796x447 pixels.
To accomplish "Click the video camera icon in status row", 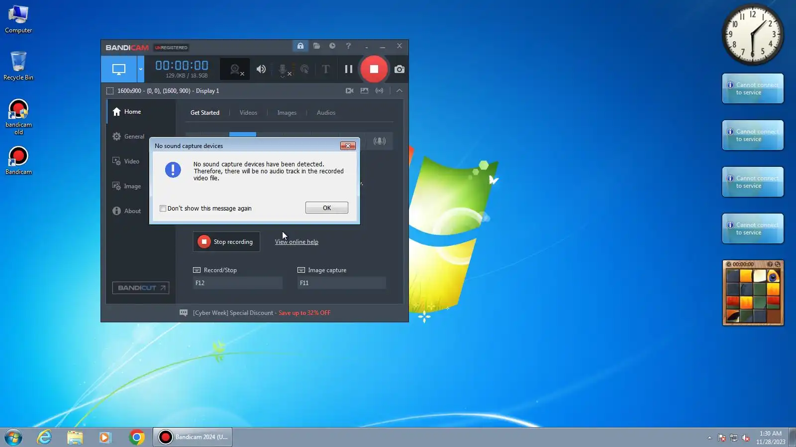I will click(350, 91).
